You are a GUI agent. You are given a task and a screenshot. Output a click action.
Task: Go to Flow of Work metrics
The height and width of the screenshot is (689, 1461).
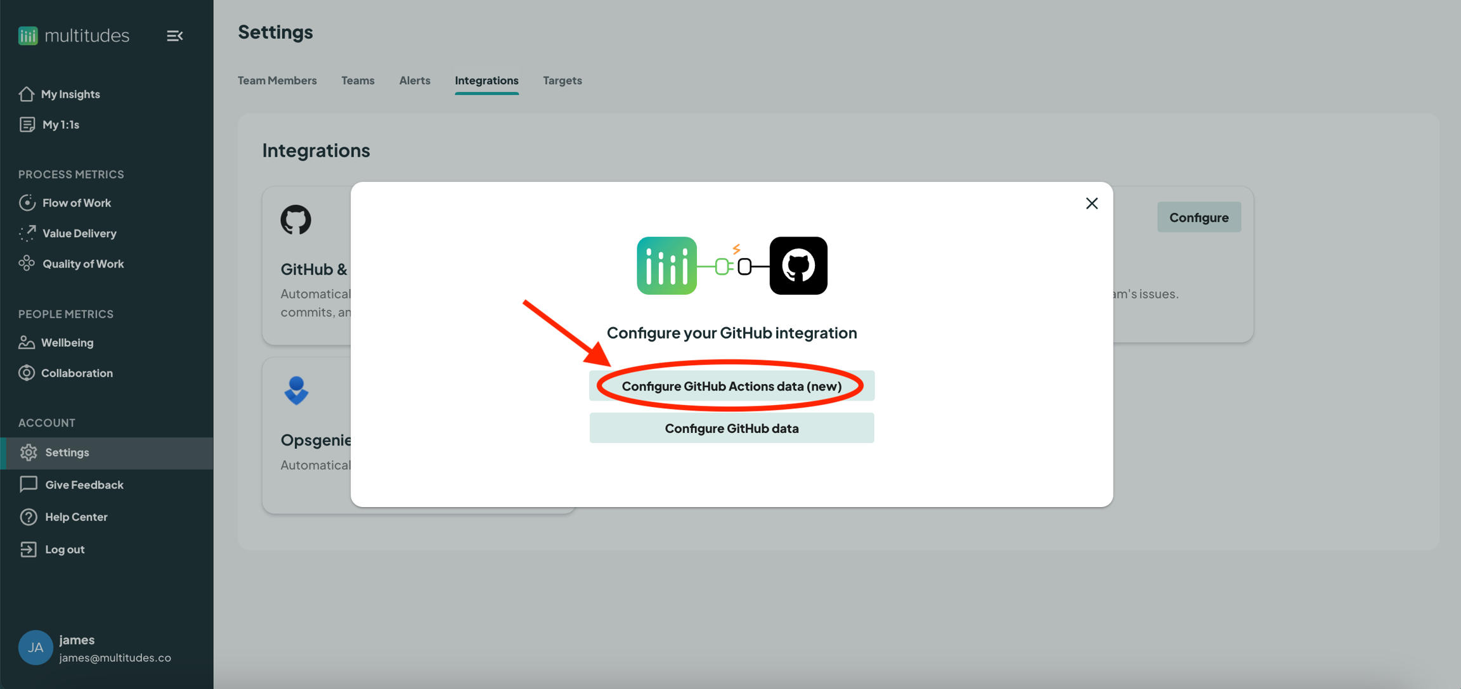[x=76, y=203]
